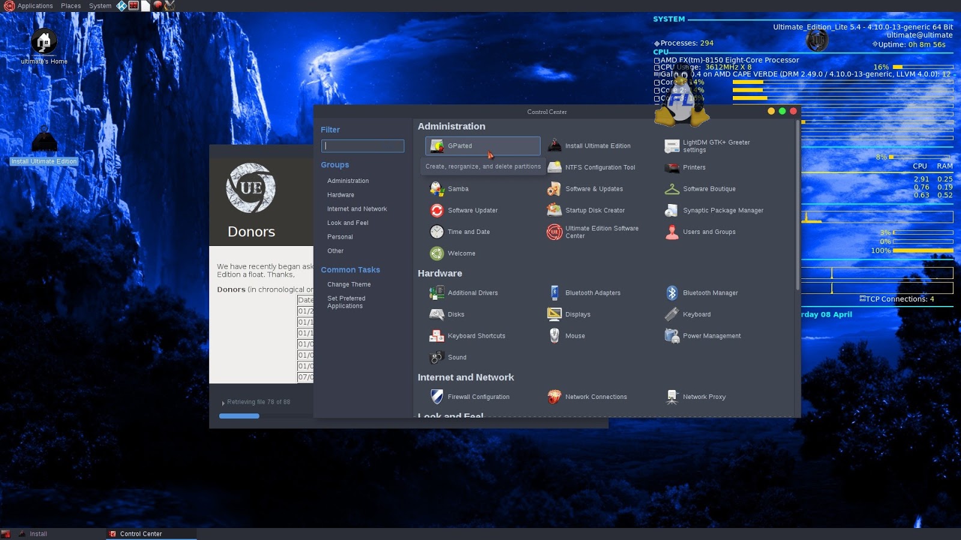Open Ultimate Edition Software Center
The width and height of the screenshot is (961, 540).
[x=593, y=232]
